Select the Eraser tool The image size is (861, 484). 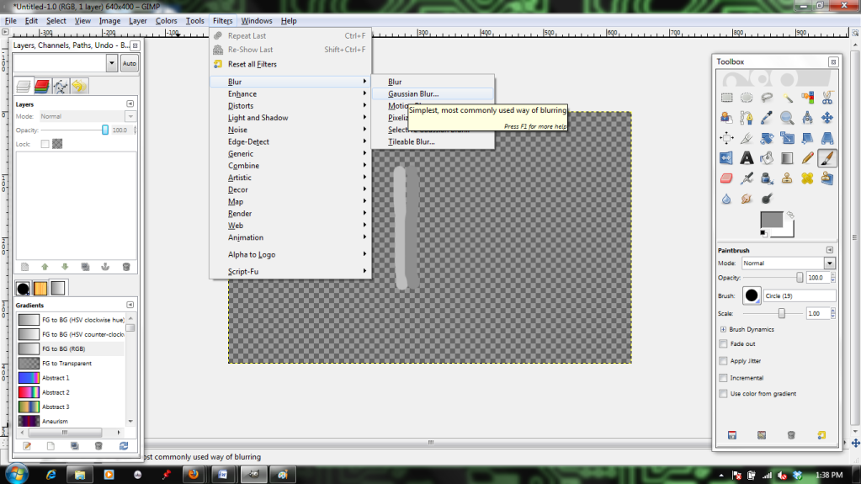[726, 178]
